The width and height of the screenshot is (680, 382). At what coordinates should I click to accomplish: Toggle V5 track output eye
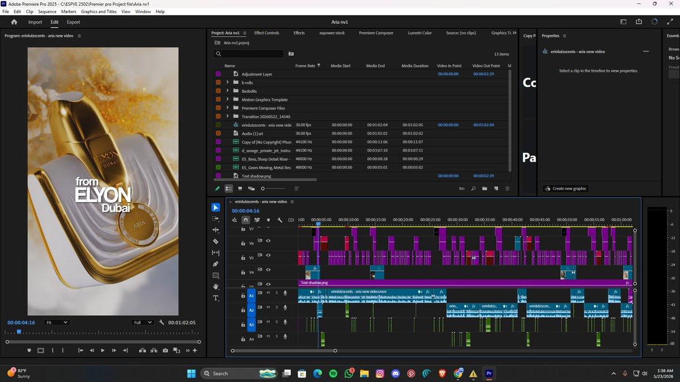[268, 255]
